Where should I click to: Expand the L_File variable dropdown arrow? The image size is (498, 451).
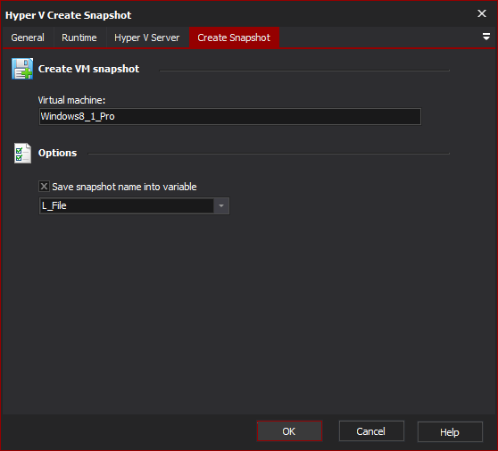221,205
